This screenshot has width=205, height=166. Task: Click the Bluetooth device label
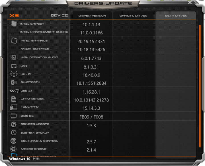pyautogui.click(x=30, y=82)
